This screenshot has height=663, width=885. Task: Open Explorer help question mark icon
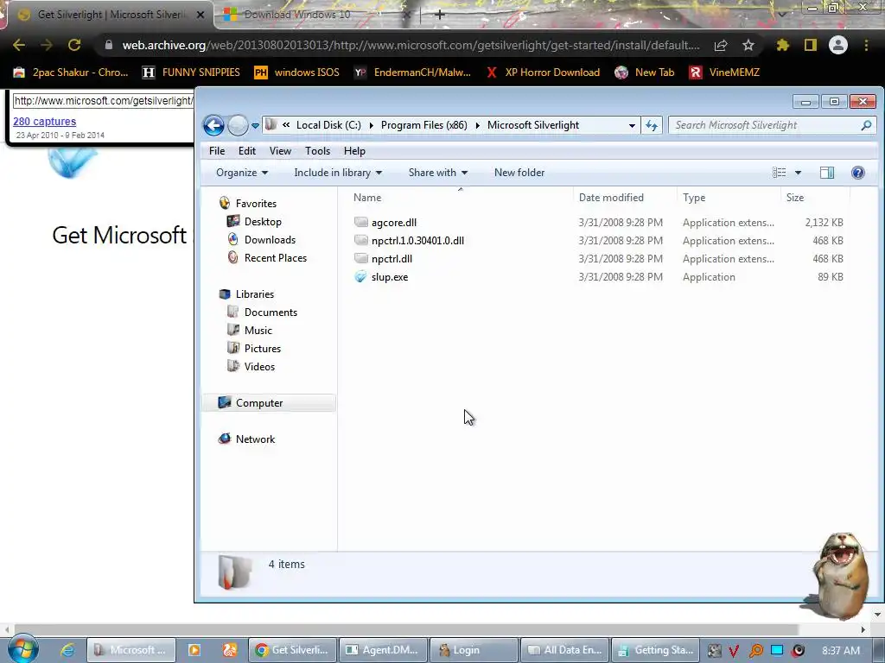[858, 173]
